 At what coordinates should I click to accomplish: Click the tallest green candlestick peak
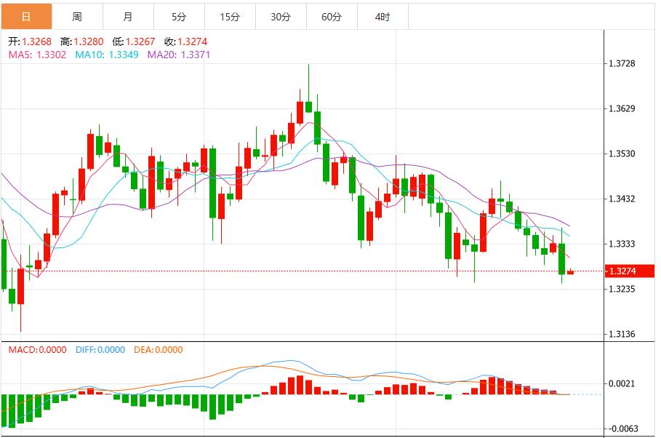pos(311,65)
